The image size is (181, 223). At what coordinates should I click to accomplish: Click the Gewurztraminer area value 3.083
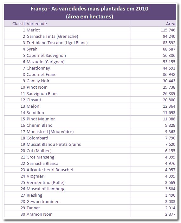point(170,202)
